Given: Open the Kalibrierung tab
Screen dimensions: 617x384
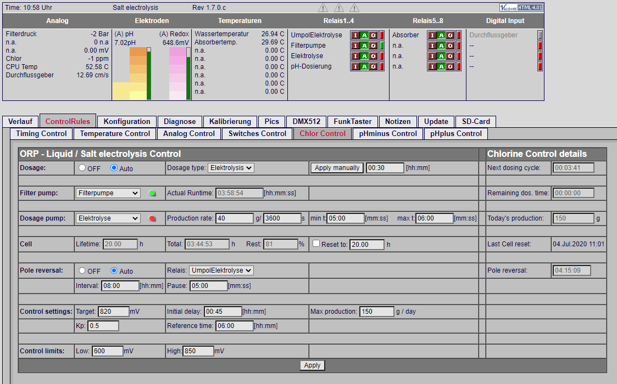Looking at the screenshot, I should tap(230, 121).
